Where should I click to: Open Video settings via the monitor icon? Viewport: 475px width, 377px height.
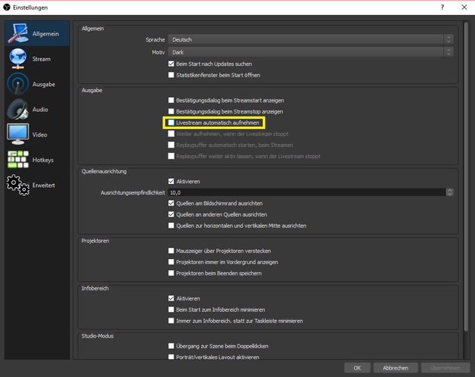point(18,134)
